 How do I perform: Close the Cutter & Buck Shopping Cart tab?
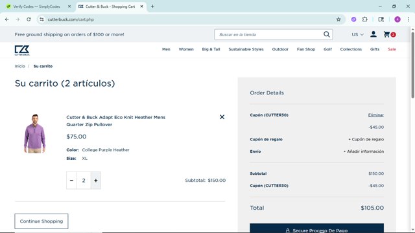141,6
